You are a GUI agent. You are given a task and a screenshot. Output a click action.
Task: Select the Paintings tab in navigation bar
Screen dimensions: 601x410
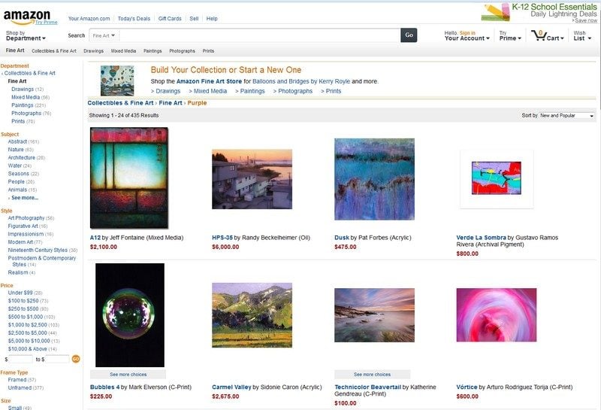(x=153, y=50)
